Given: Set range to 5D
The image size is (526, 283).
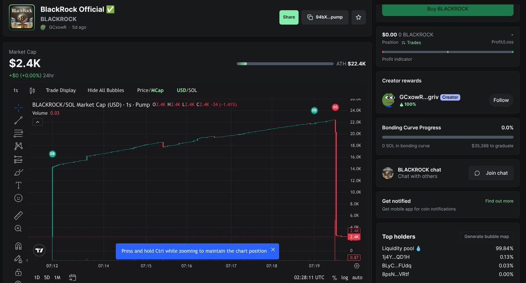Looking at the screenshot, I should (x=47, y=277).
